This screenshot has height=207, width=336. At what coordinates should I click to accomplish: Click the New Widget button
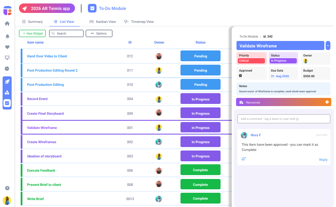click(x=32, y=33)
